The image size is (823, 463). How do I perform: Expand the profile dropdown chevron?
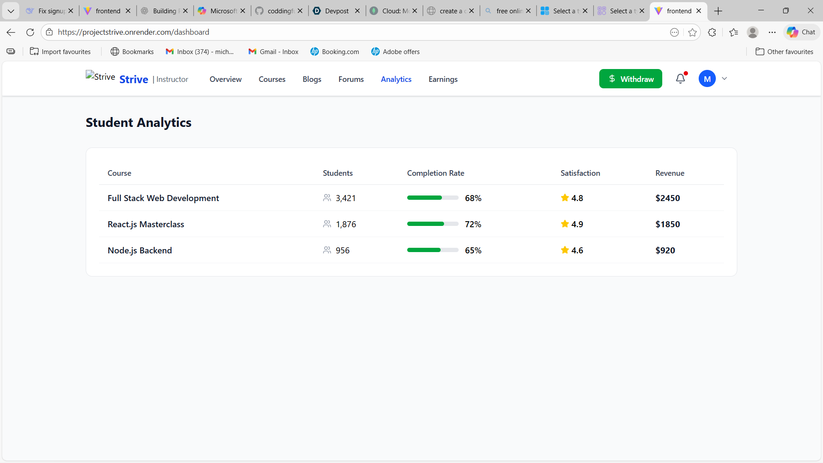tap(724, 78)
